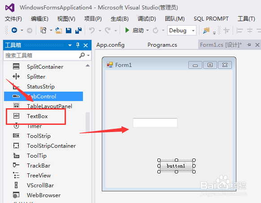The height and width of the screenshot is (203, 261).
Task: Click the green Start debugging play icon
Action: 127,31
